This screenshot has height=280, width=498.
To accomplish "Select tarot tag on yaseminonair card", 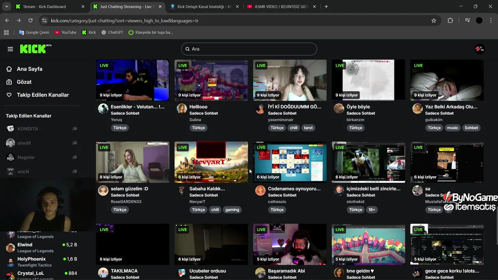I will [308, 128].
